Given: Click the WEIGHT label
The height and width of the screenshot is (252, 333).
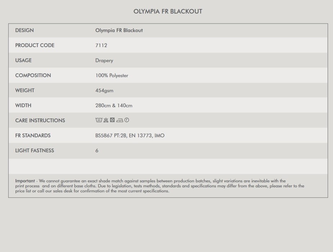Looking at the screenshot, I should click(24, 90).
